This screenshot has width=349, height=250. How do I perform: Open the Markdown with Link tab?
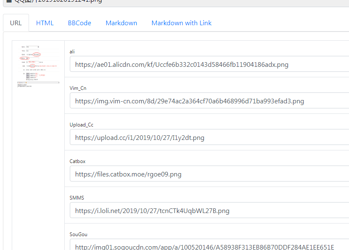(x=181, y=23)
